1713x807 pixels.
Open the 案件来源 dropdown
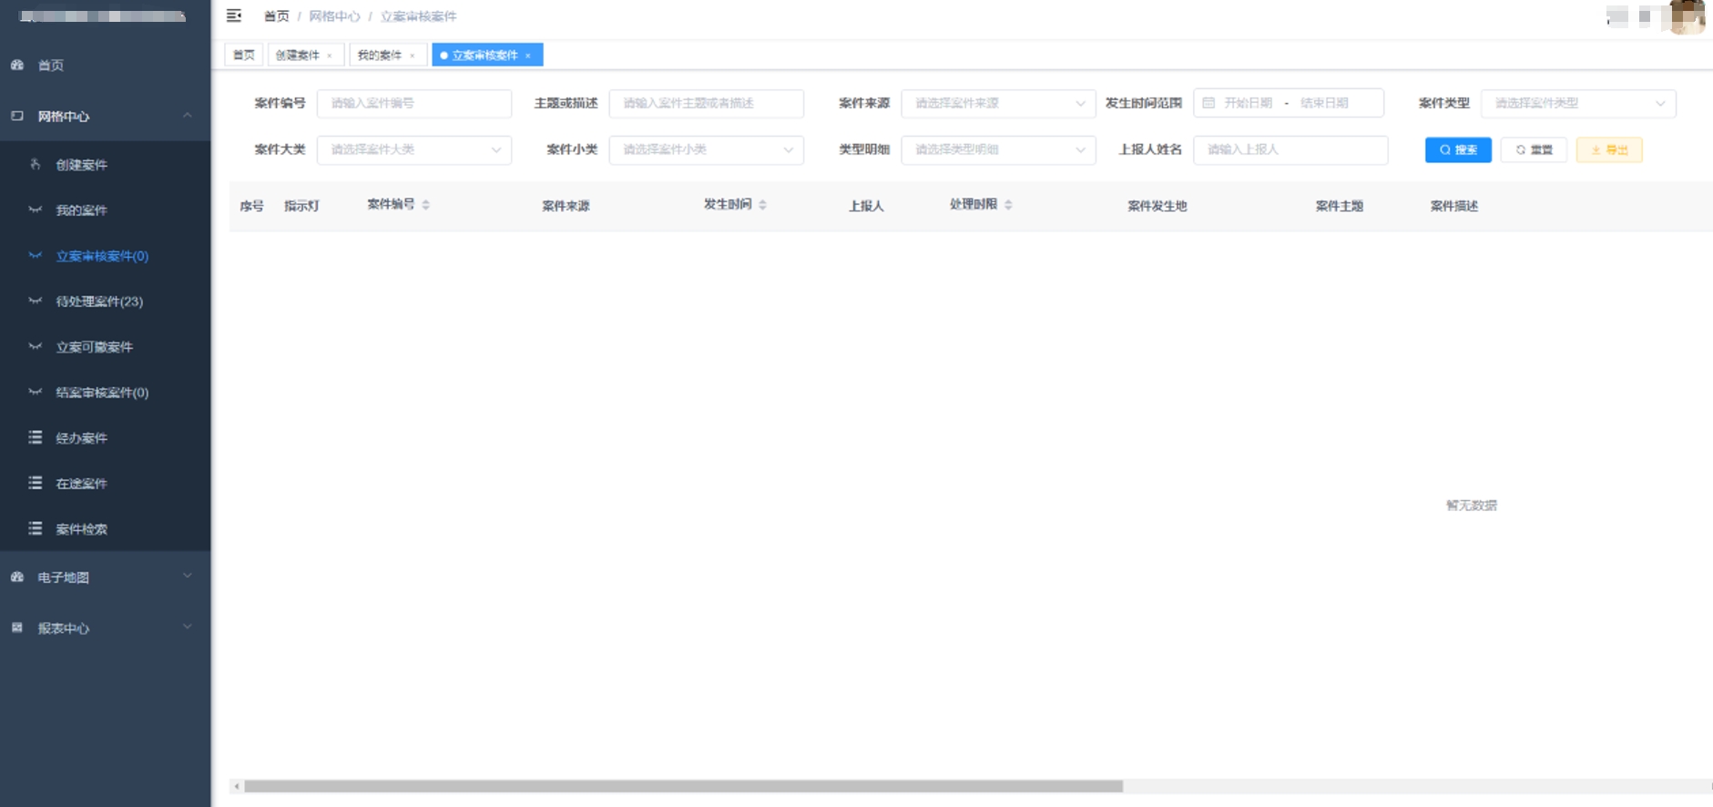pos(997,103)
